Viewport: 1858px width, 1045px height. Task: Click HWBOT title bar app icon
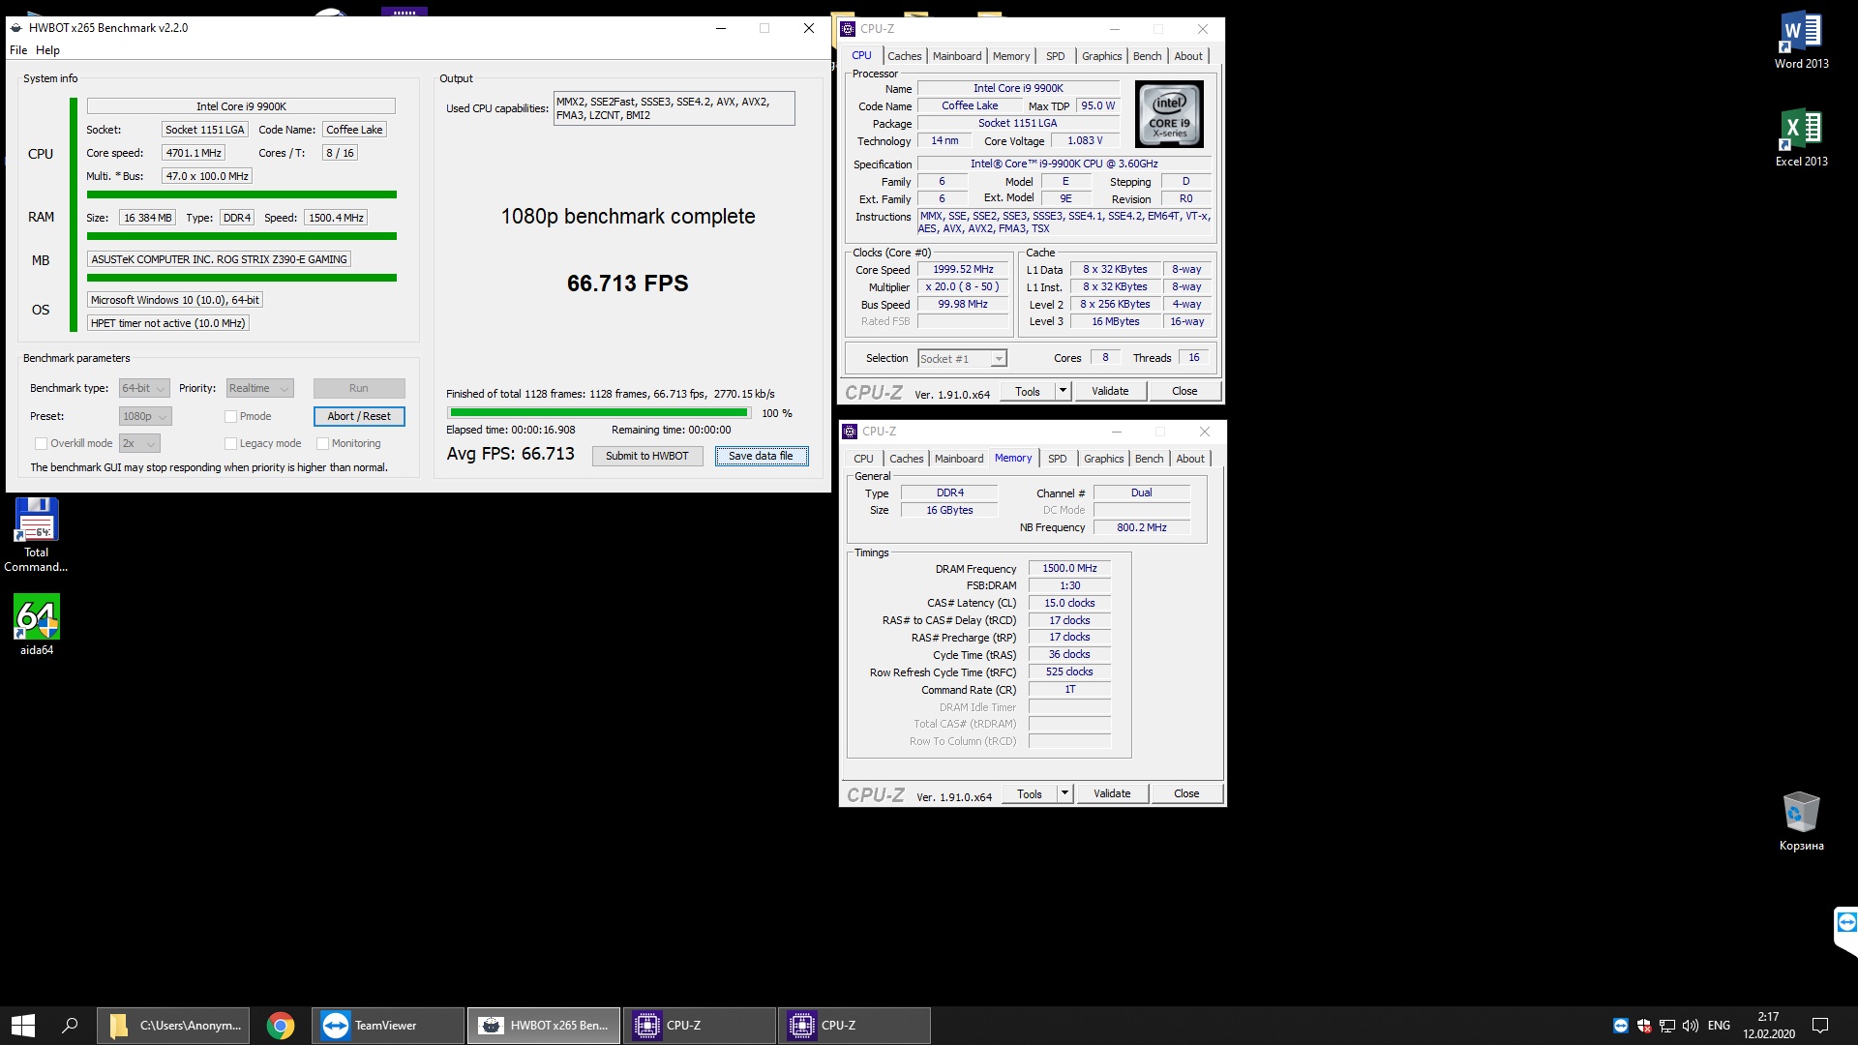point(16,28)
